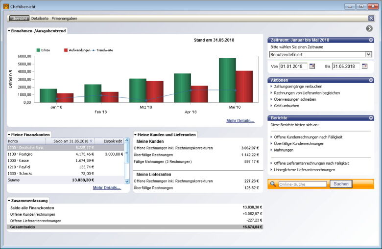The height and width of the screenshot is (249, 382).
Task: Click the gray forward arrow icon
Action: tap(369, 28)
